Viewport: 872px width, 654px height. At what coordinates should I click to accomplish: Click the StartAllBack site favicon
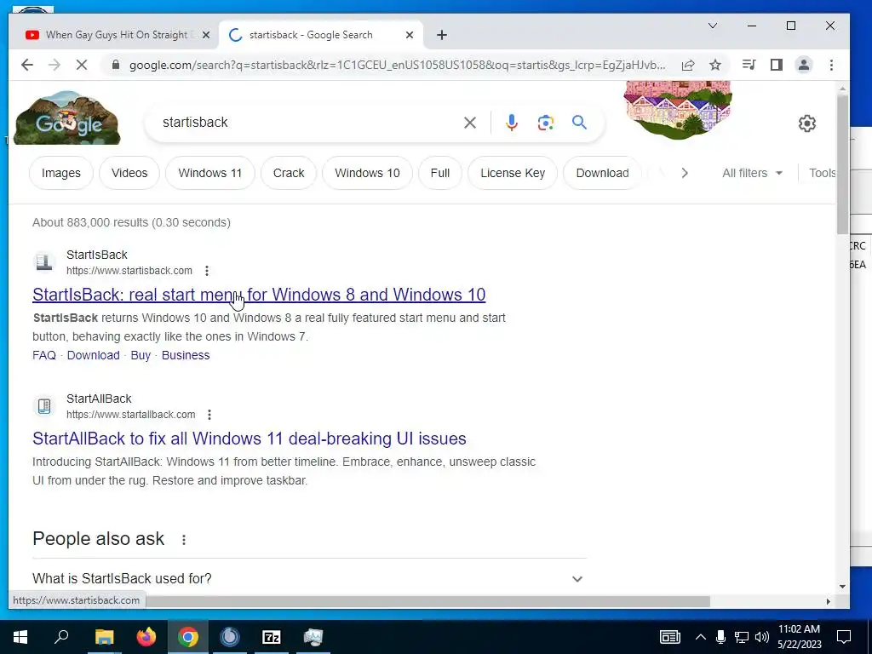pyautogui.click(x=44, y=406)
